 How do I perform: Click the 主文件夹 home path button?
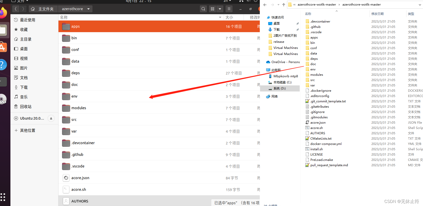coord(43,9)
